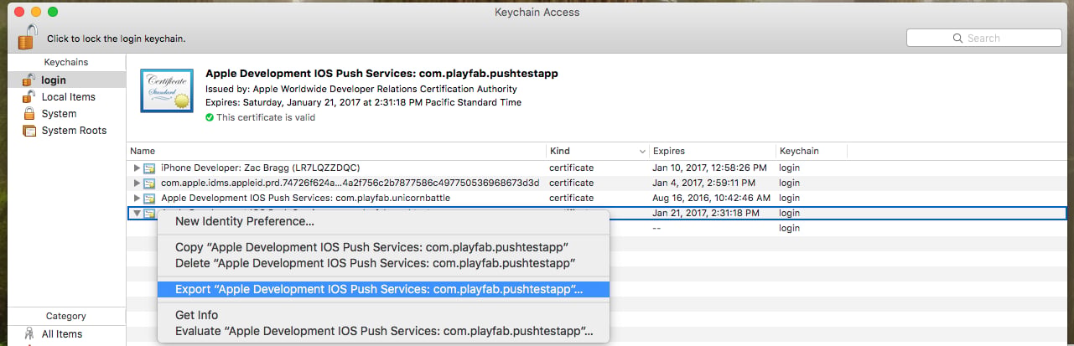Select iPhone Developer: Zac Bragg (LR7LQZZDQC)
Screen dimensions: 1074x346
pyautogui.click(x=261, y=168)
